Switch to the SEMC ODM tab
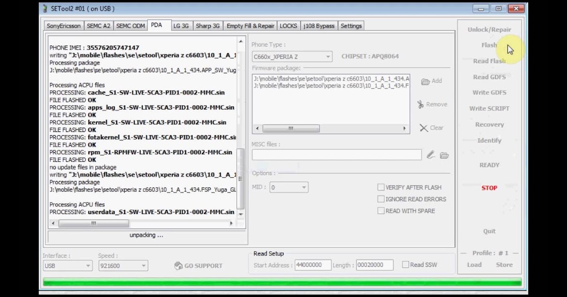567x297 pixels. click(130, 26)
